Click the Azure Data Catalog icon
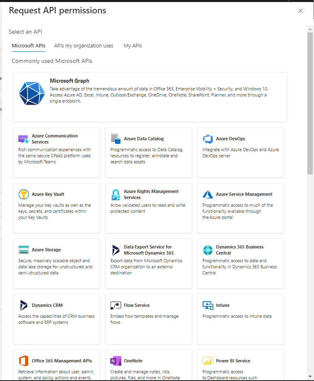This screenshot has height=381, width=314. 116,139
